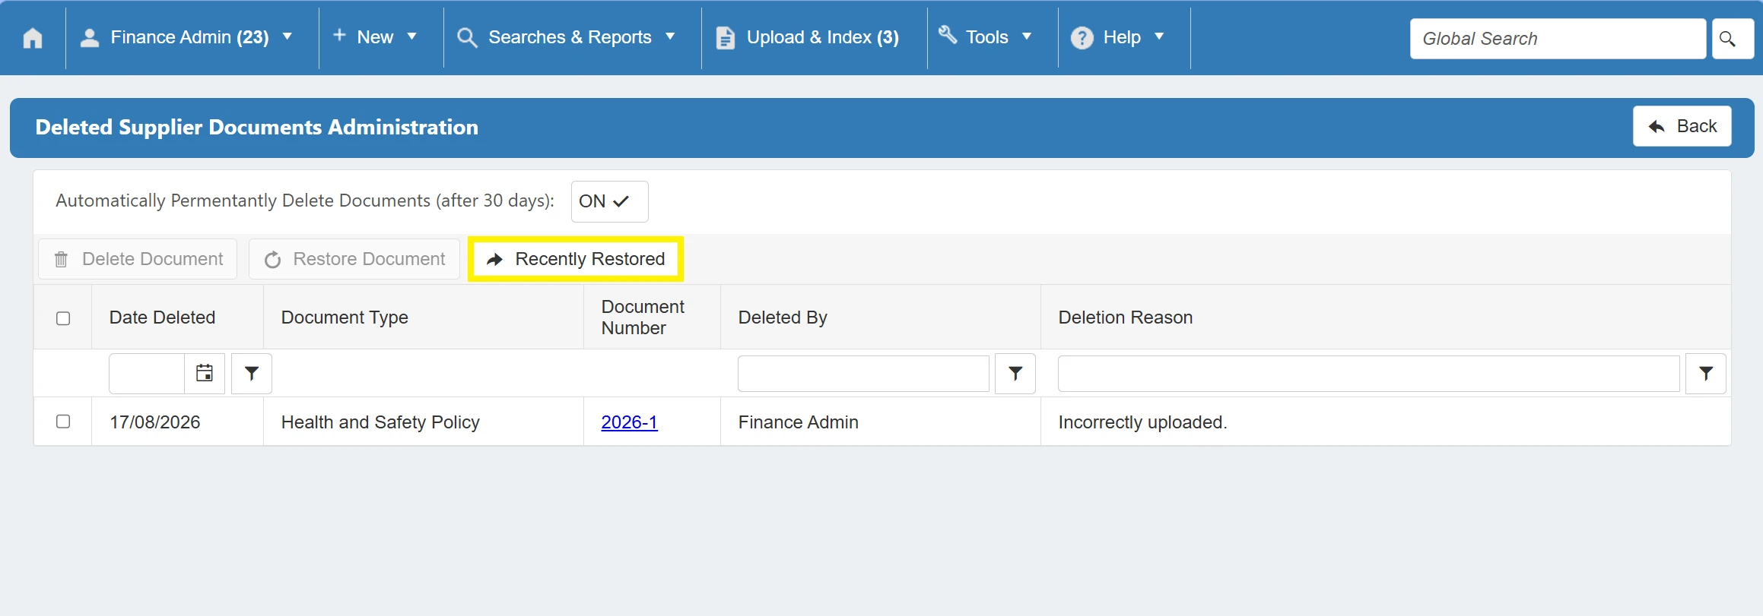Open document number 2026-1 link
1763x616 pixels.
[x=629, y=422]
